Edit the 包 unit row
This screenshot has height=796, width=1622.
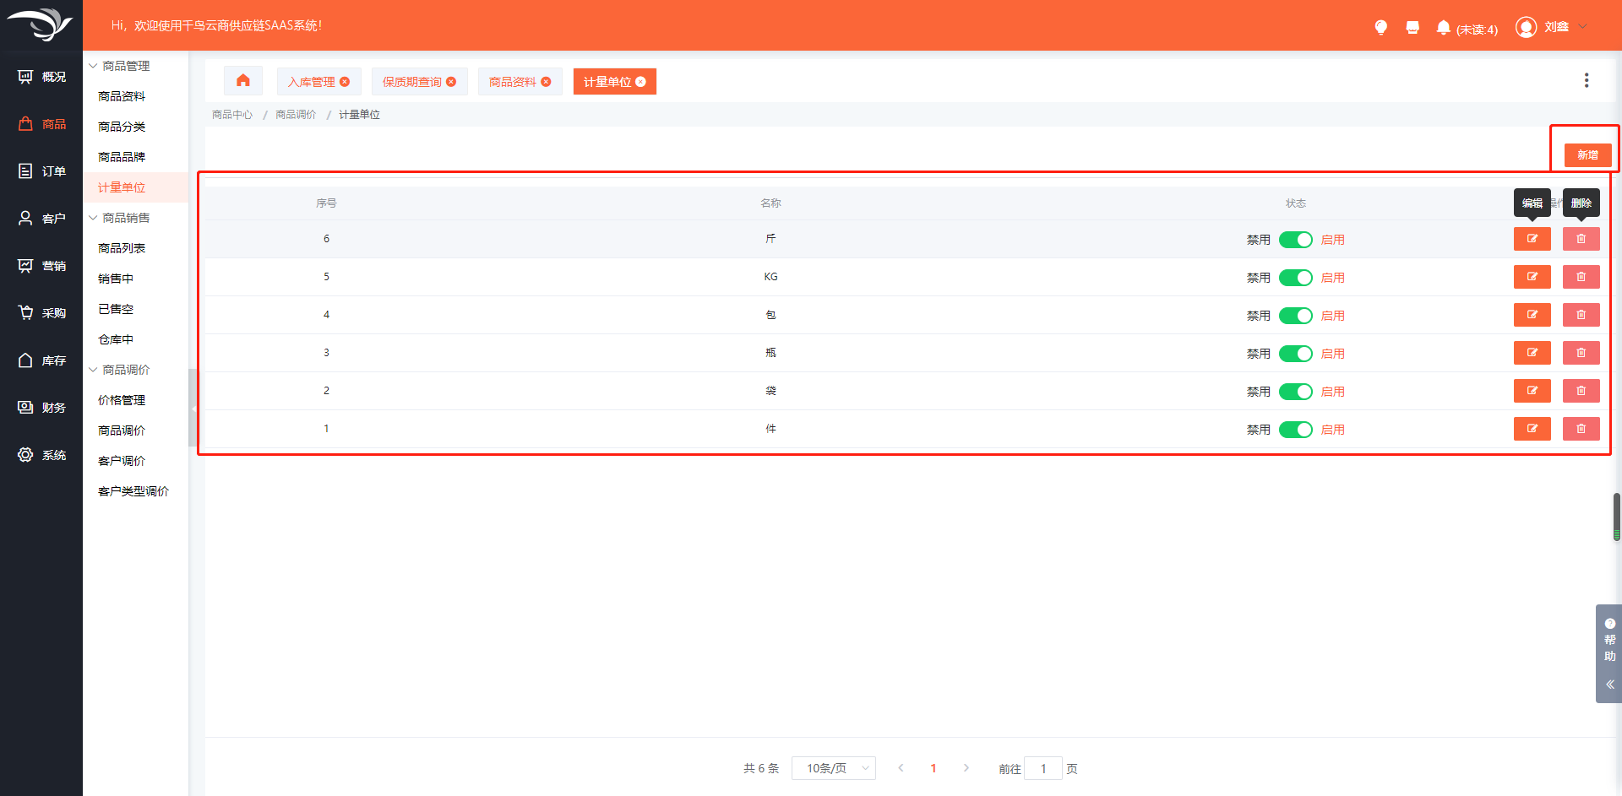pyautogui.click(x=1532, y=315)
